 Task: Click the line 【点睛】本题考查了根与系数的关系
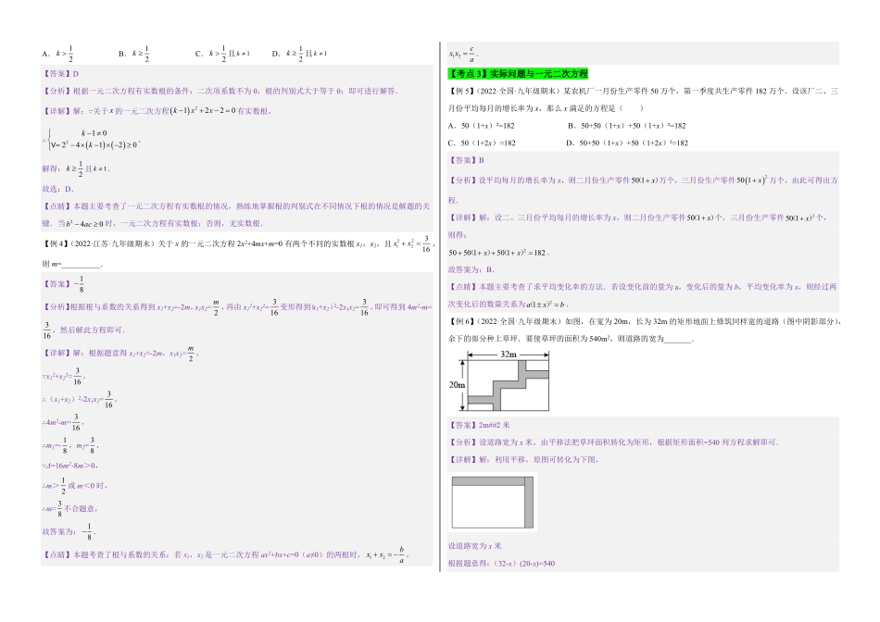point(225,554)
